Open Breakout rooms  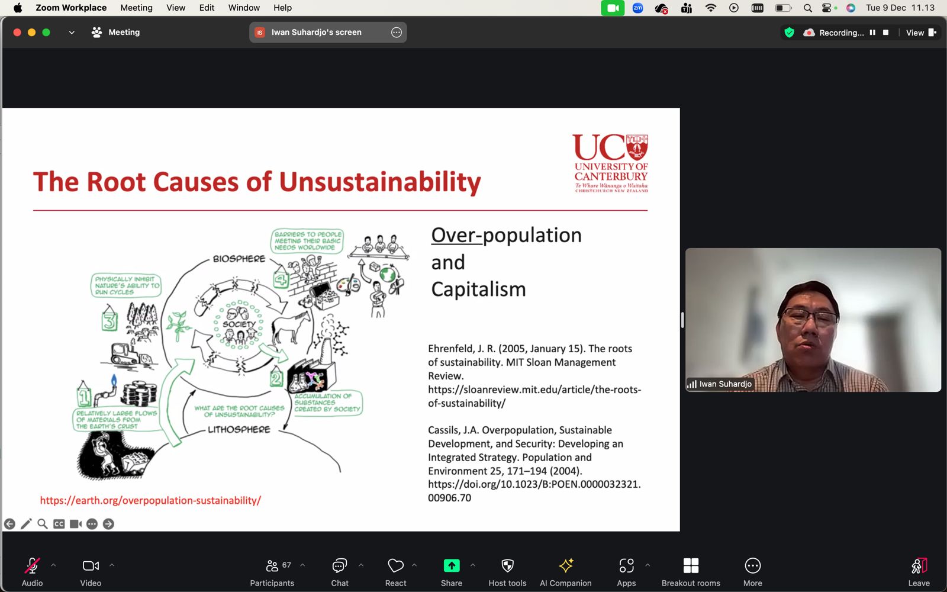point(691,572)
